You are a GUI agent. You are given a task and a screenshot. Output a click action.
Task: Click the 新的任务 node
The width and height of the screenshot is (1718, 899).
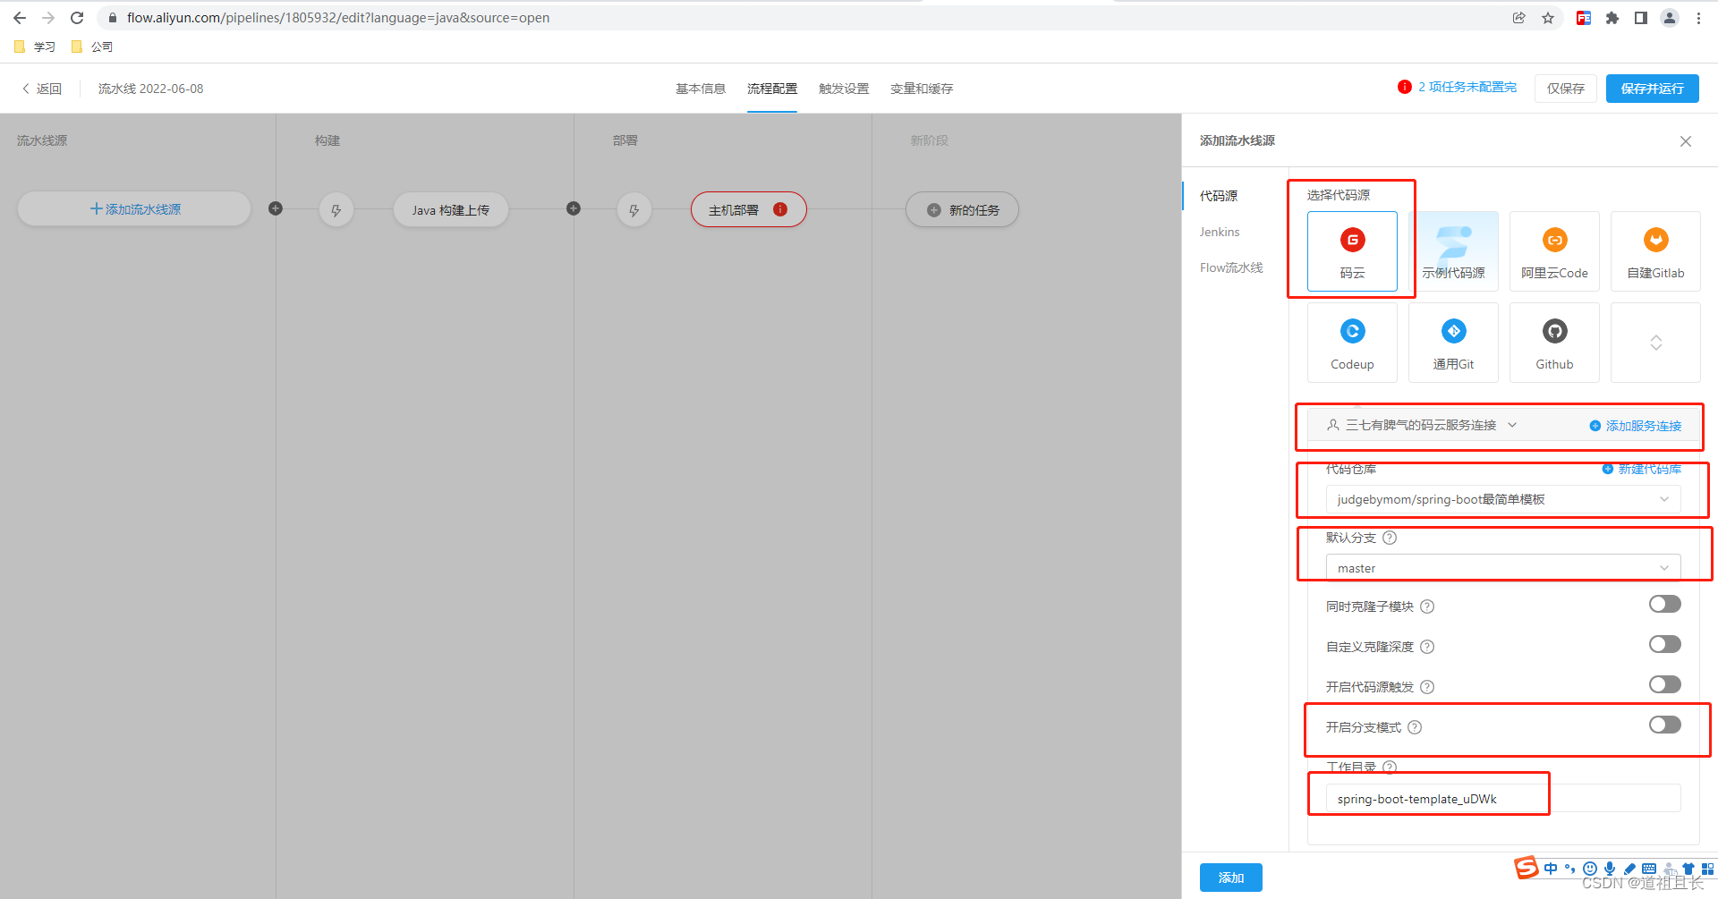(962, 210)
